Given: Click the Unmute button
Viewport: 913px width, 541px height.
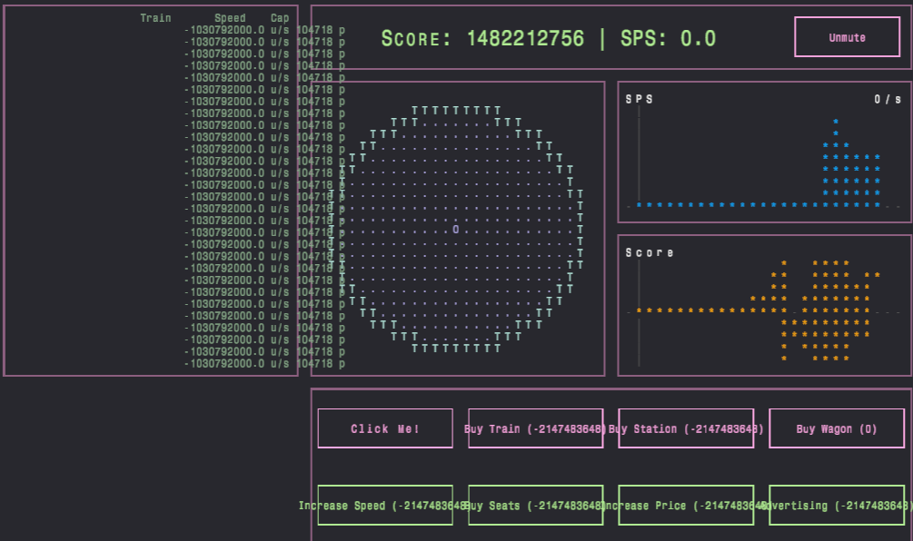Looking at the screenshot, I should [x=847, y=37].
